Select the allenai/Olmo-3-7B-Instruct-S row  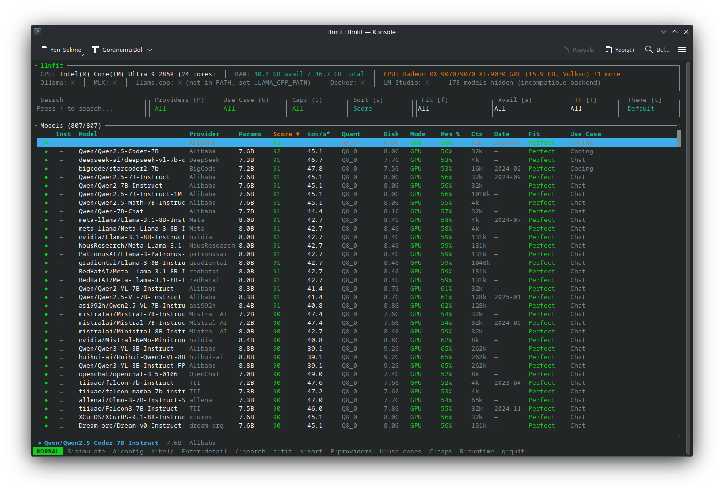(x=357, y=400)
